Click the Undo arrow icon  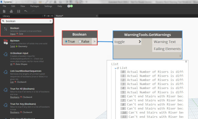click(26, 11)
